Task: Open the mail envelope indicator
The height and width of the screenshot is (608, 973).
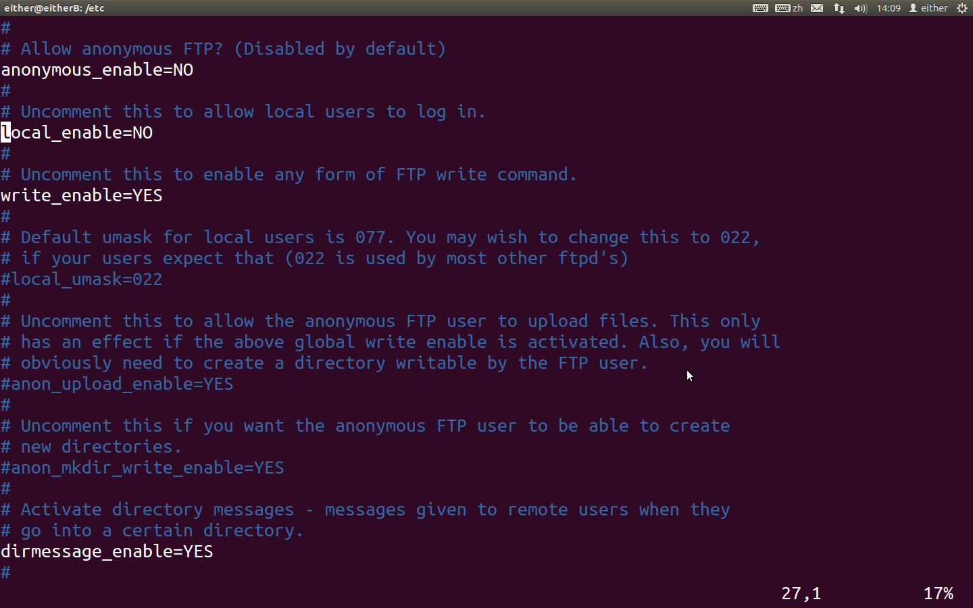Action: coord(817,8)
